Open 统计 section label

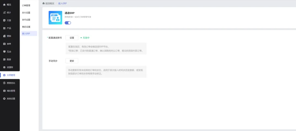[x=9, y=13]
